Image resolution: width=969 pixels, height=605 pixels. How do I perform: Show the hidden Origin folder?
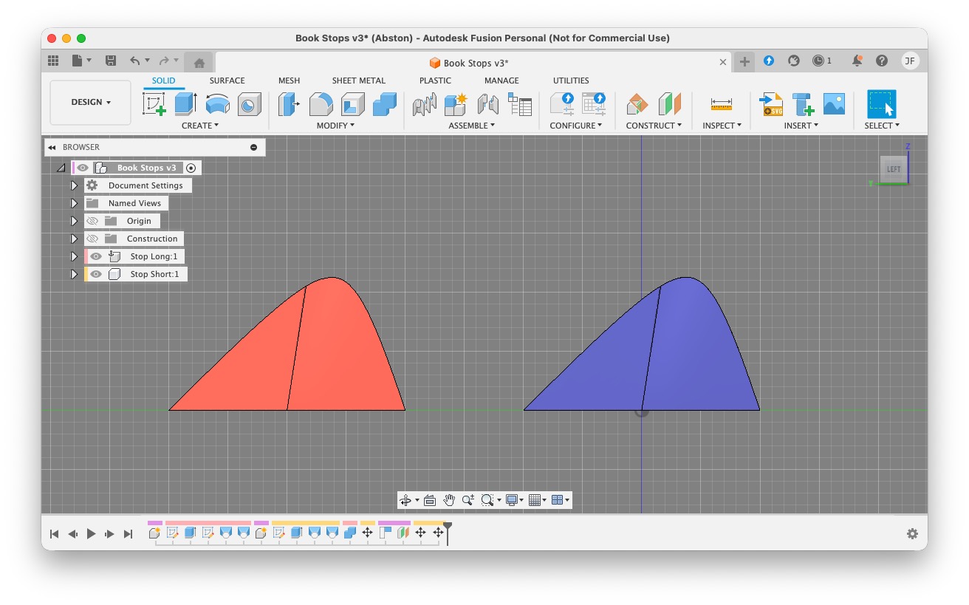coord(92,221)
